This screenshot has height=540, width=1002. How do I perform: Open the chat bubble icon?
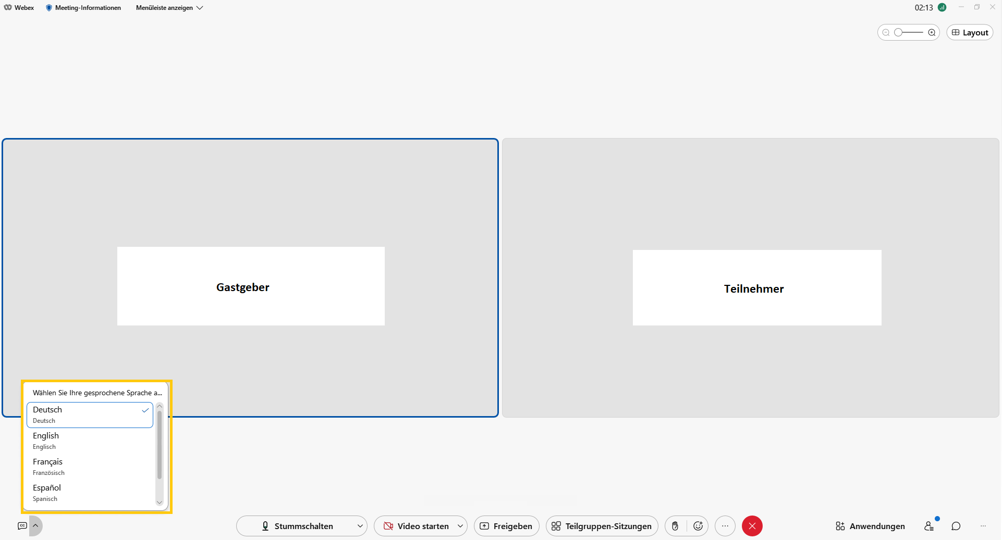tap(956, 526)
